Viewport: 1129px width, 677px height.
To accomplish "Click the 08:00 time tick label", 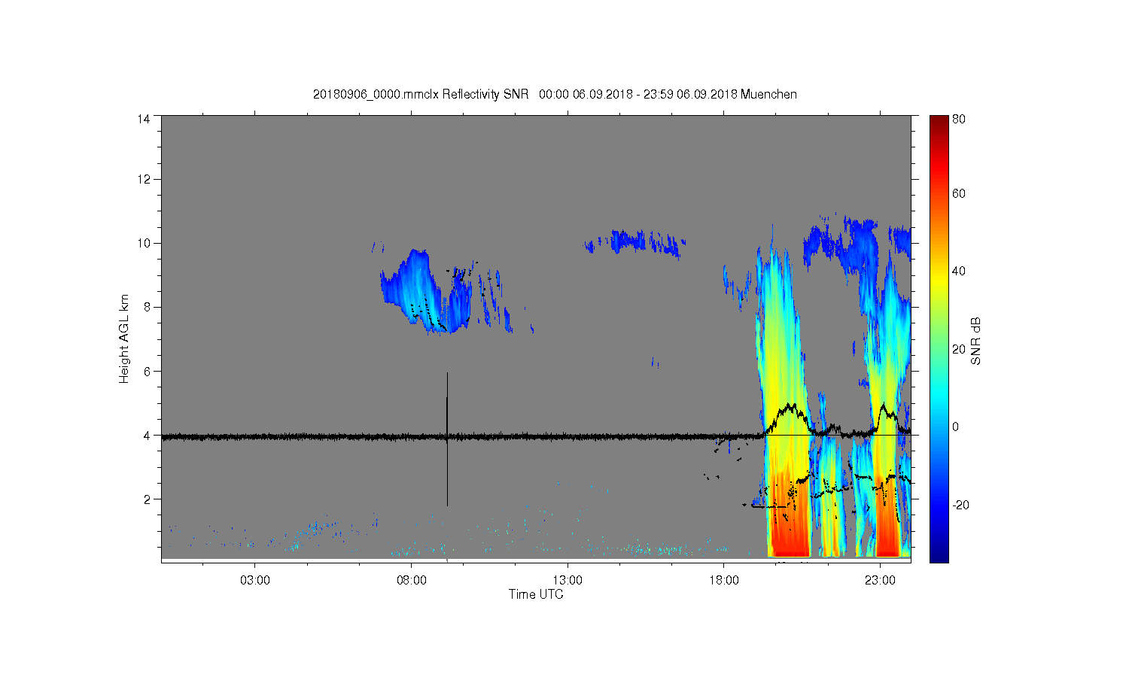I will 412,581.
